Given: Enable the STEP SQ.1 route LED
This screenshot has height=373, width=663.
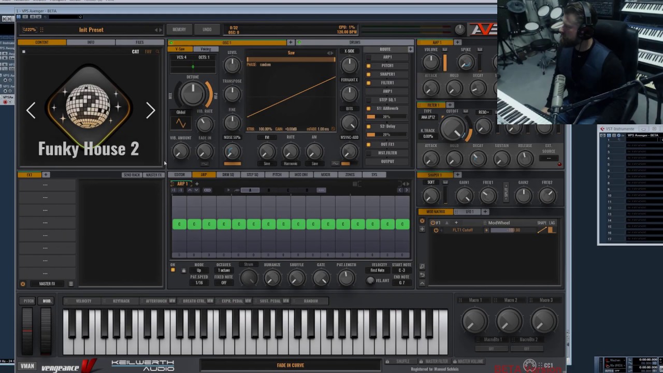Looking at the screenshot, I should 369,99.
